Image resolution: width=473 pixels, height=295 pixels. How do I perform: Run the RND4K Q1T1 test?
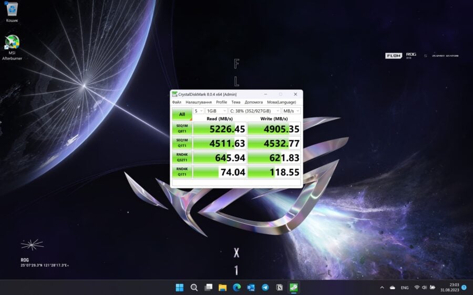182,172
